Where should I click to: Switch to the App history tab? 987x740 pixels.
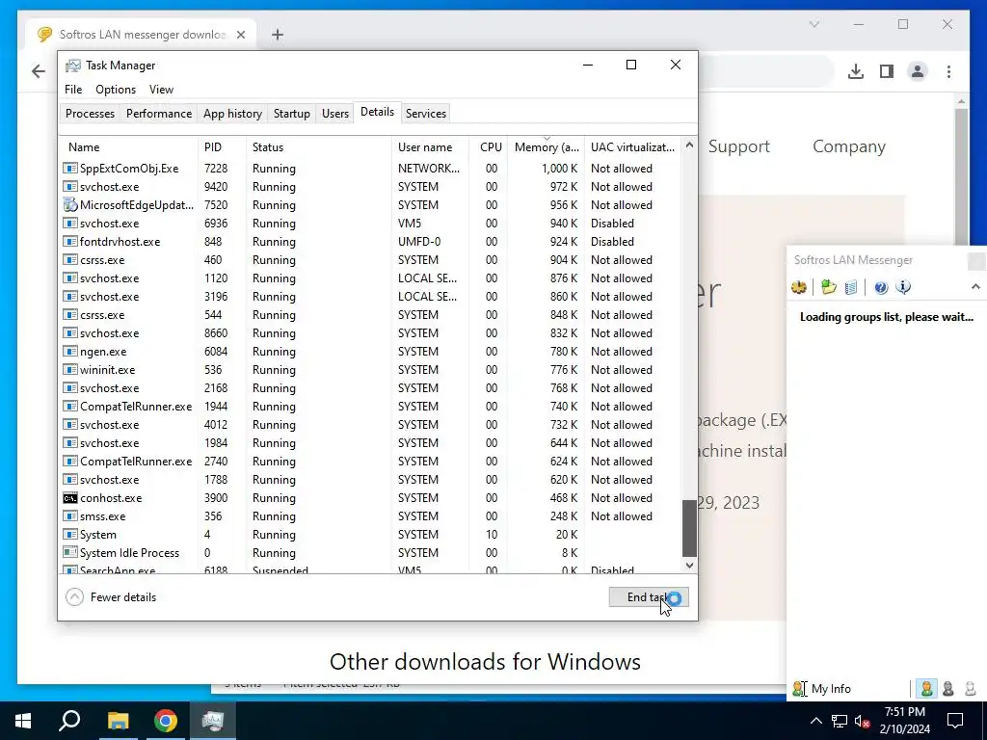[232, 114]
